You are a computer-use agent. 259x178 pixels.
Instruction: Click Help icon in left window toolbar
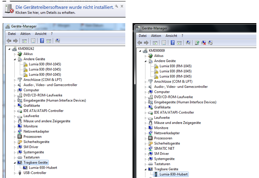pyautogui.click(x=42, y=41)
